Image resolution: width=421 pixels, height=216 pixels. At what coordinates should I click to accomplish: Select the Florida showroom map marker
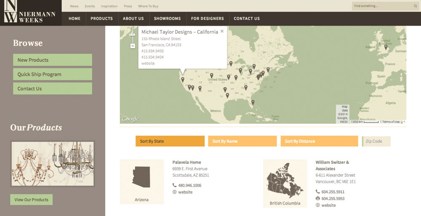253,102
